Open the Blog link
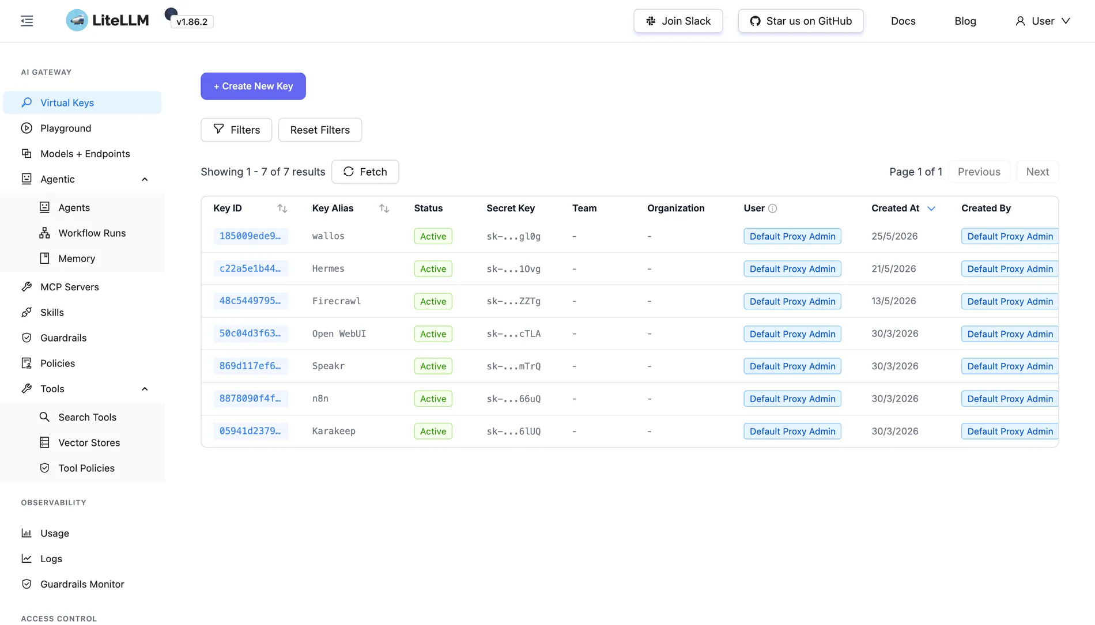1095x625 pixels. [965, 21]
